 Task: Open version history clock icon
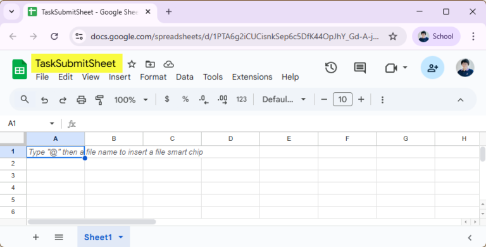click(x=331, y=68)
